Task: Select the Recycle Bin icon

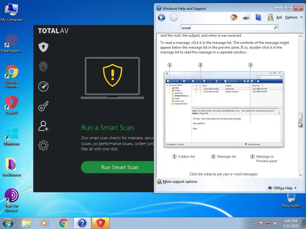Action: 291,201
